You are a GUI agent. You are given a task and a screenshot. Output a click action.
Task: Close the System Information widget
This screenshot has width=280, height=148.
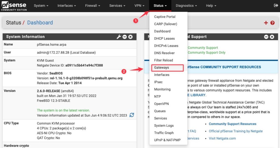[130, 37]
